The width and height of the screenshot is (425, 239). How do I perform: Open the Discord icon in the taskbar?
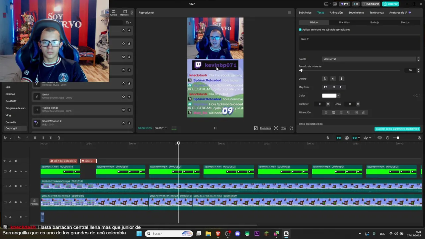(237, 234)
